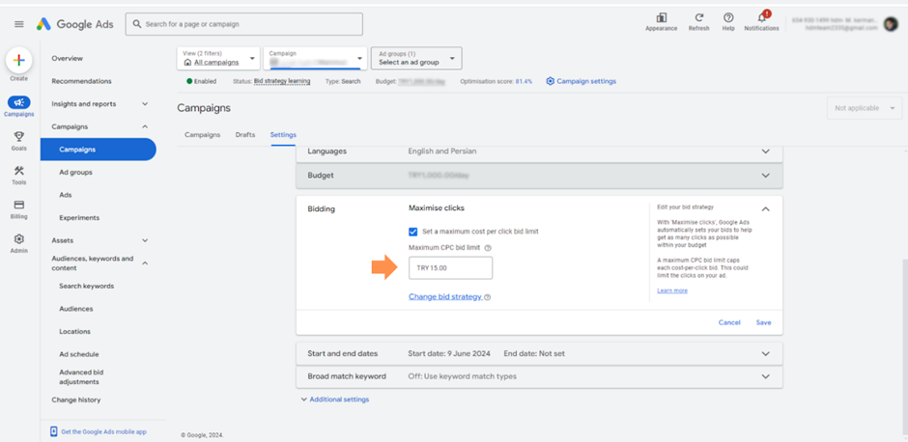Open the Admin gear icon
Image resolution: width=908 pixels, height=442 pixels.
coord(18,239)
